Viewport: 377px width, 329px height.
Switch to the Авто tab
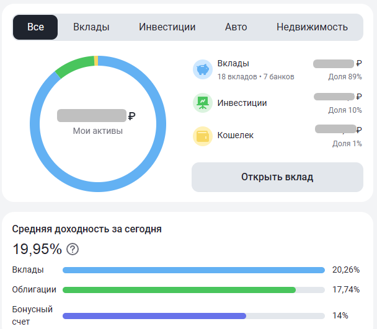pos(236,27)
